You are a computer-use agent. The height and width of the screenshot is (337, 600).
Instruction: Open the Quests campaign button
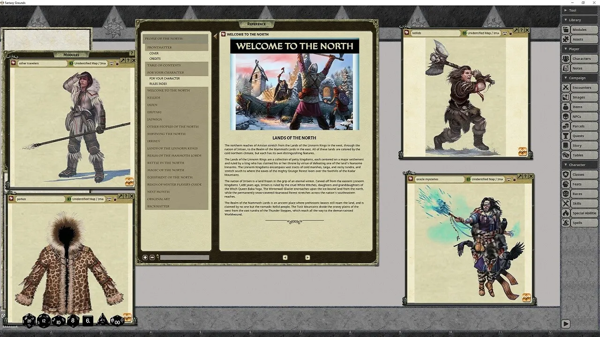coord(580,136)
